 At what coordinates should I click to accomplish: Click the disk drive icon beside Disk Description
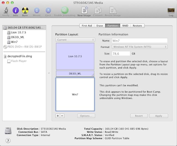8,131
